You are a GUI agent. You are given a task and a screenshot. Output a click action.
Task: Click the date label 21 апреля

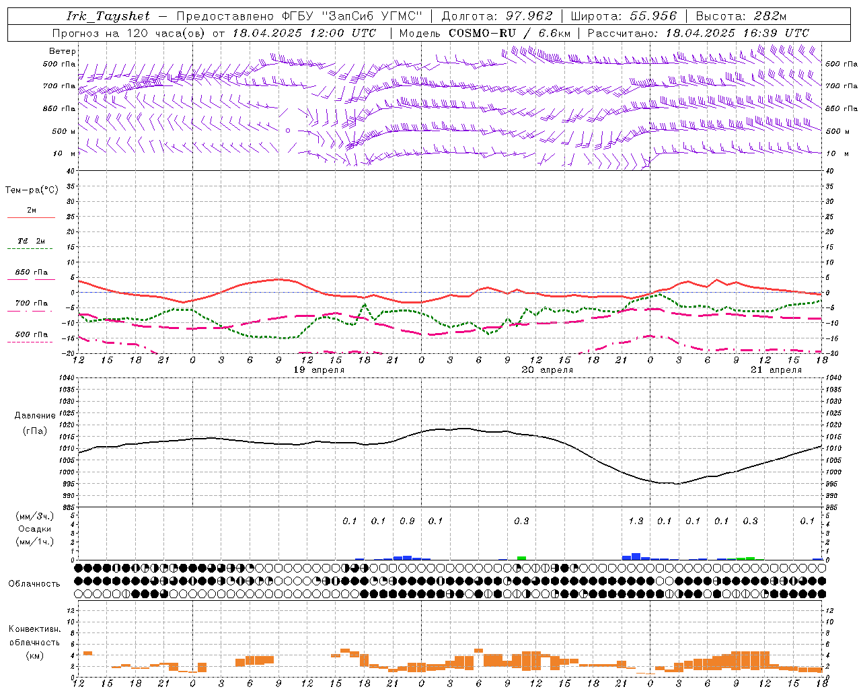click(x=776, y=370)
